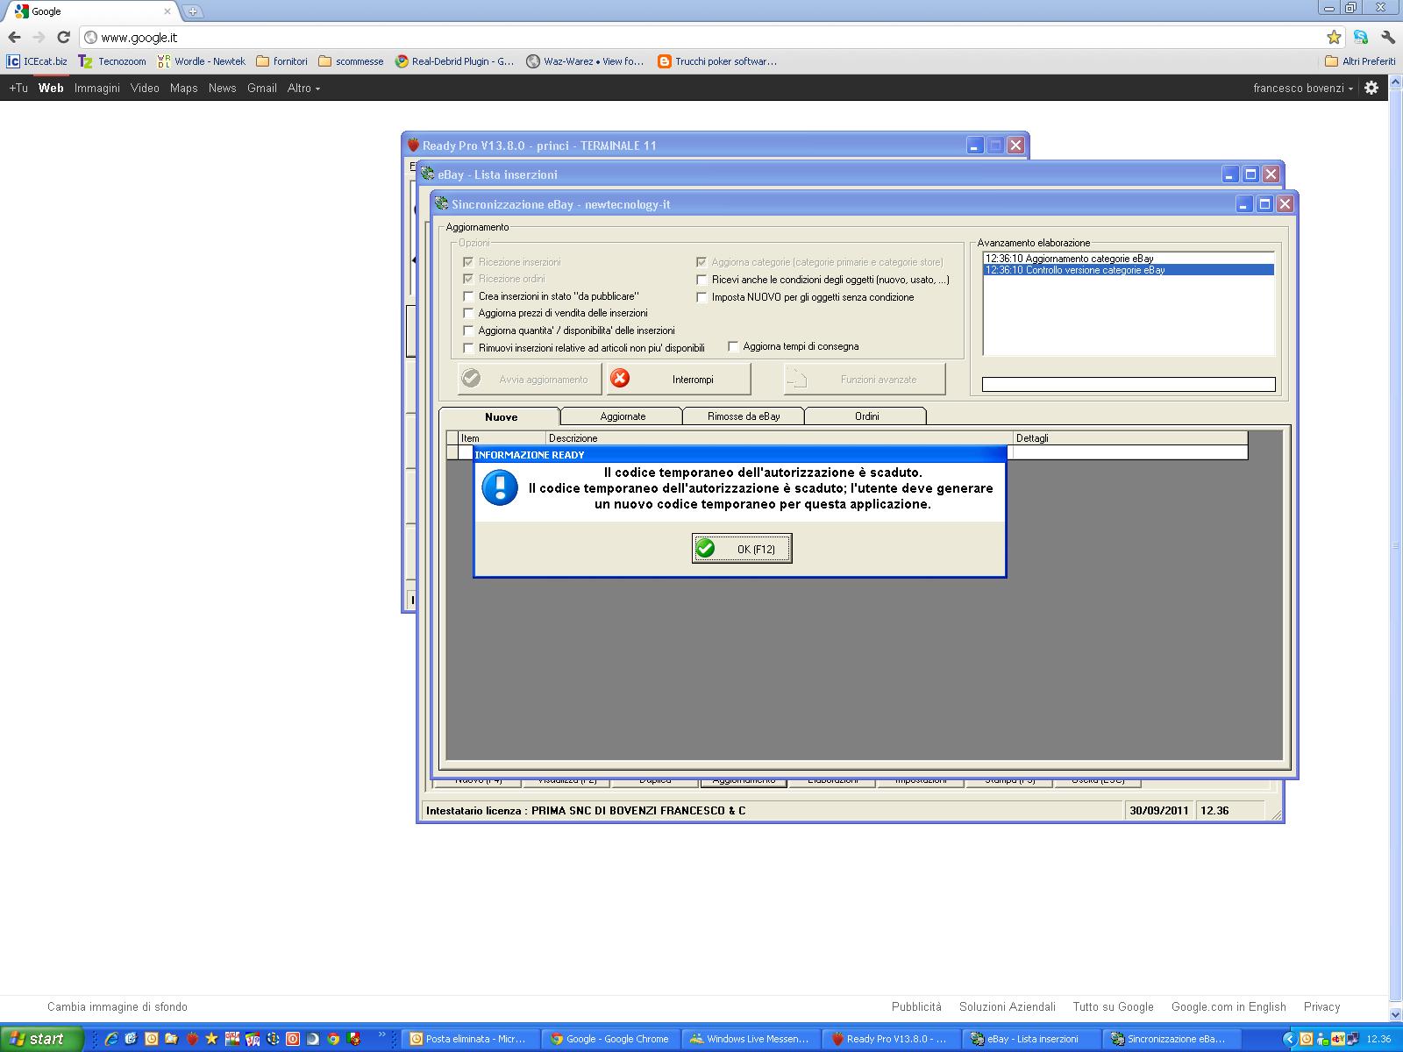The width and height of the screenshot is (1403, 1052).
Task: Show hidden system tray icons
Action: 1289,1039
